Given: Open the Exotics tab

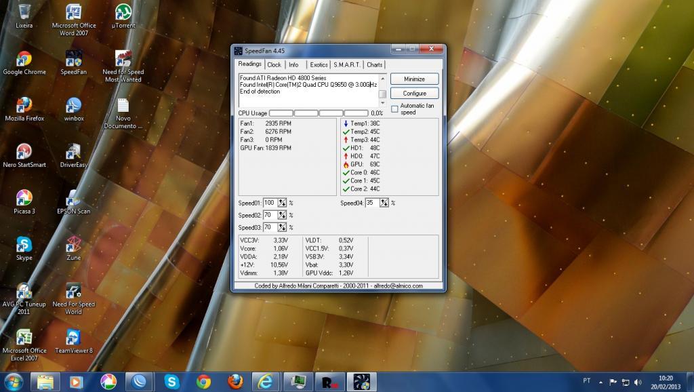Looking at the screenshot, I should coord(319,64).
